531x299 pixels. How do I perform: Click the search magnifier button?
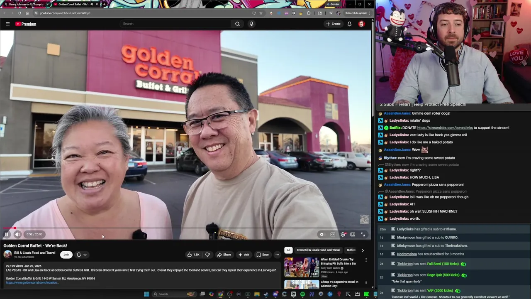pos(237,24)
